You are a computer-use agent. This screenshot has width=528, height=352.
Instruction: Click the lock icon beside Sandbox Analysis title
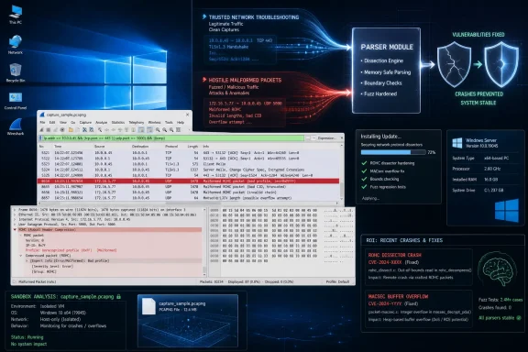tap(118, 296)
